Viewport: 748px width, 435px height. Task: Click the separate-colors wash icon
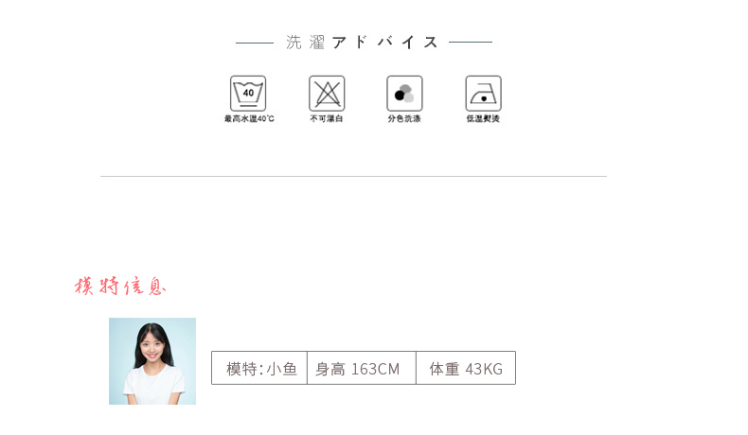click(404, 94)
